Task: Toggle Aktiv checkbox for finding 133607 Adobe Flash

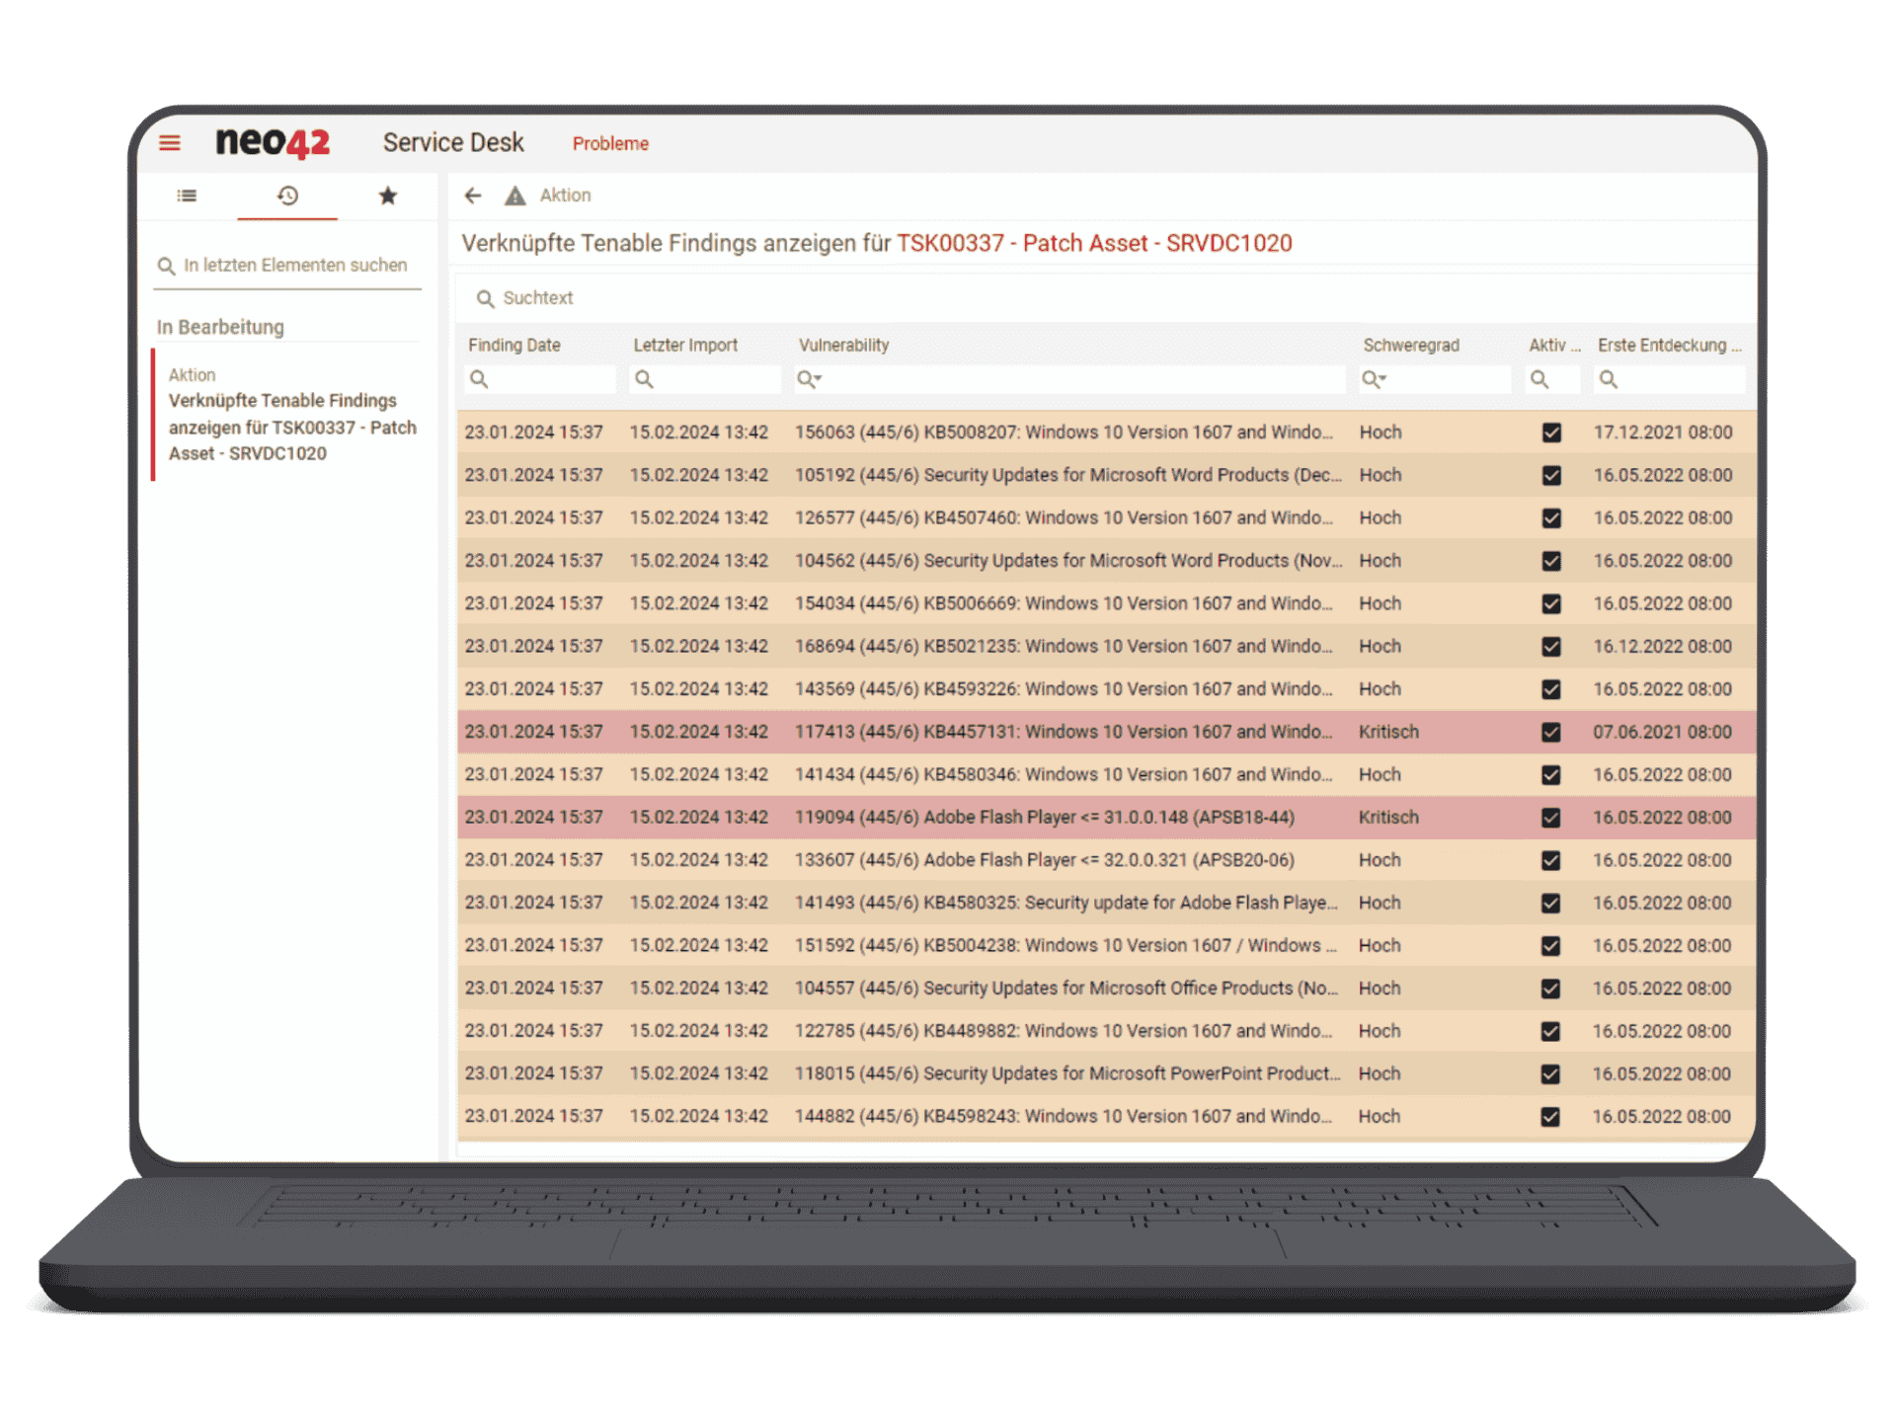Action: [x=1551, y=860]
